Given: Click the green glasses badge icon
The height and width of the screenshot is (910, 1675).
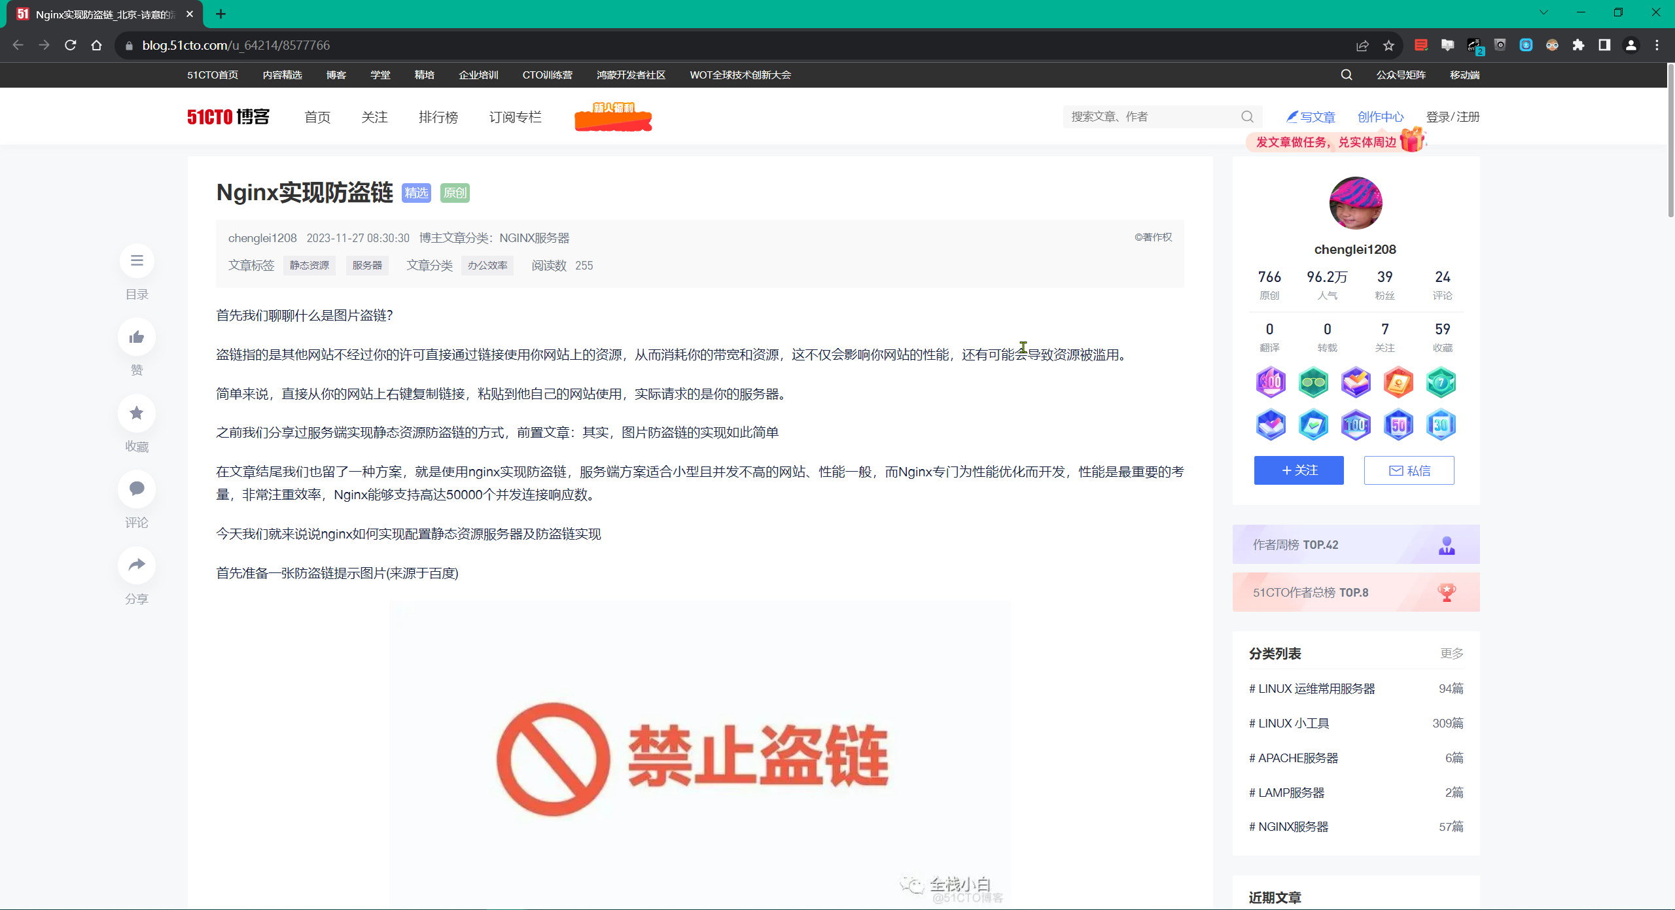Looking at the screenshot, I should [x=1313, y=382].
